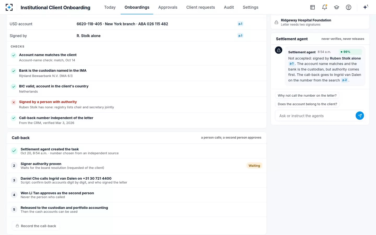The height and width of the screenshot is (235, 376).
Task: Select the Onboardings tab
Action: pos(137,7)
